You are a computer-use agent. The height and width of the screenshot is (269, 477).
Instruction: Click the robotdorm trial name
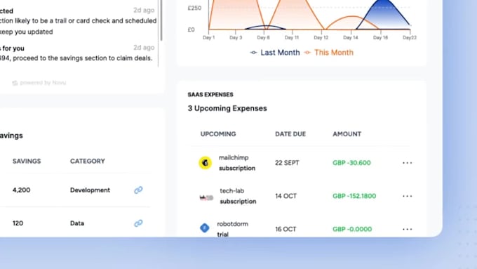[232, 229]
